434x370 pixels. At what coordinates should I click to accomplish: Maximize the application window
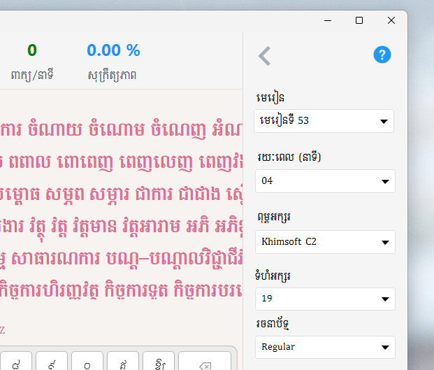click(359, 20)
